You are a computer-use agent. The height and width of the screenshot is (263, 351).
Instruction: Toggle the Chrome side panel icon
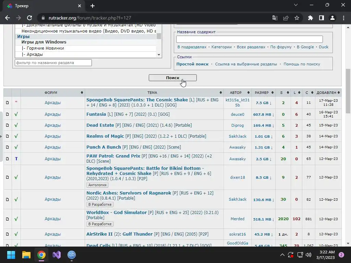[322, 18]
